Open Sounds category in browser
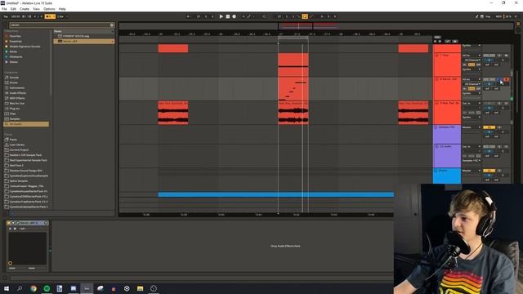This screenshot has height=294, width=523. point(14,78)
